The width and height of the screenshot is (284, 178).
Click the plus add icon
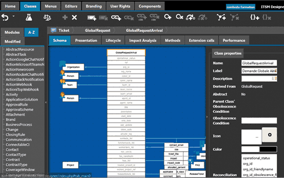pyautogui.click(x=65, y=18)
